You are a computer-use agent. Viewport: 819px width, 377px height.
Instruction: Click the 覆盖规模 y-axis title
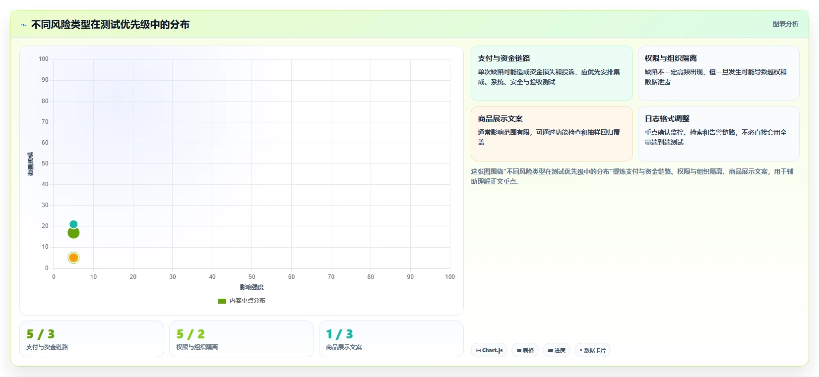tap(31, 164)
